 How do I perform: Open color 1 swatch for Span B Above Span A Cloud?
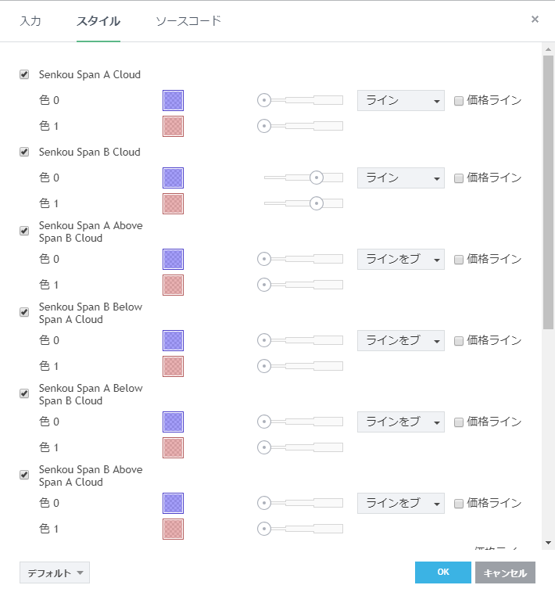click(x=173, y=529)
